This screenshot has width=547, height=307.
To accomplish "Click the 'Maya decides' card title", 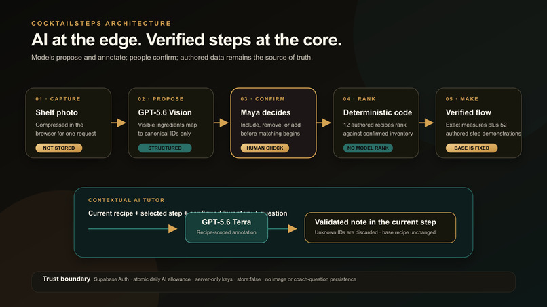I will tap(265, 112).
